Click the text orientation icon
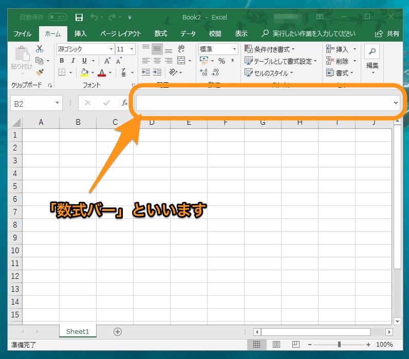 click(x=173, y=72)
